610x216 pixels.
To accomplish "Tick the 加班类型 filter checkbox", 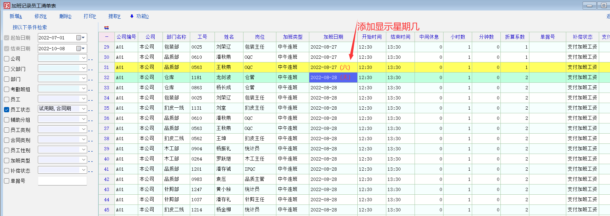I will pyautogui.click(x=7, y=161).
